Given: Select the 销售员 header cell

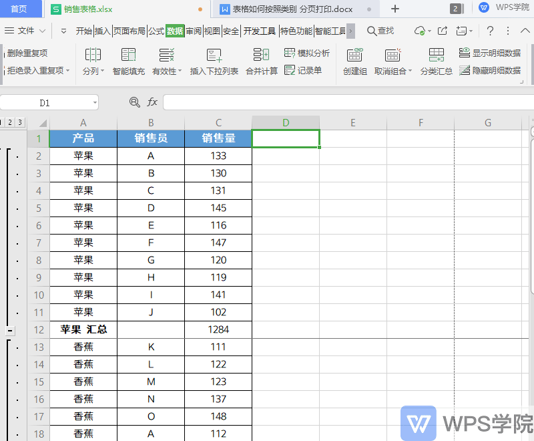Looking at the screenshot, I should 151,138.
